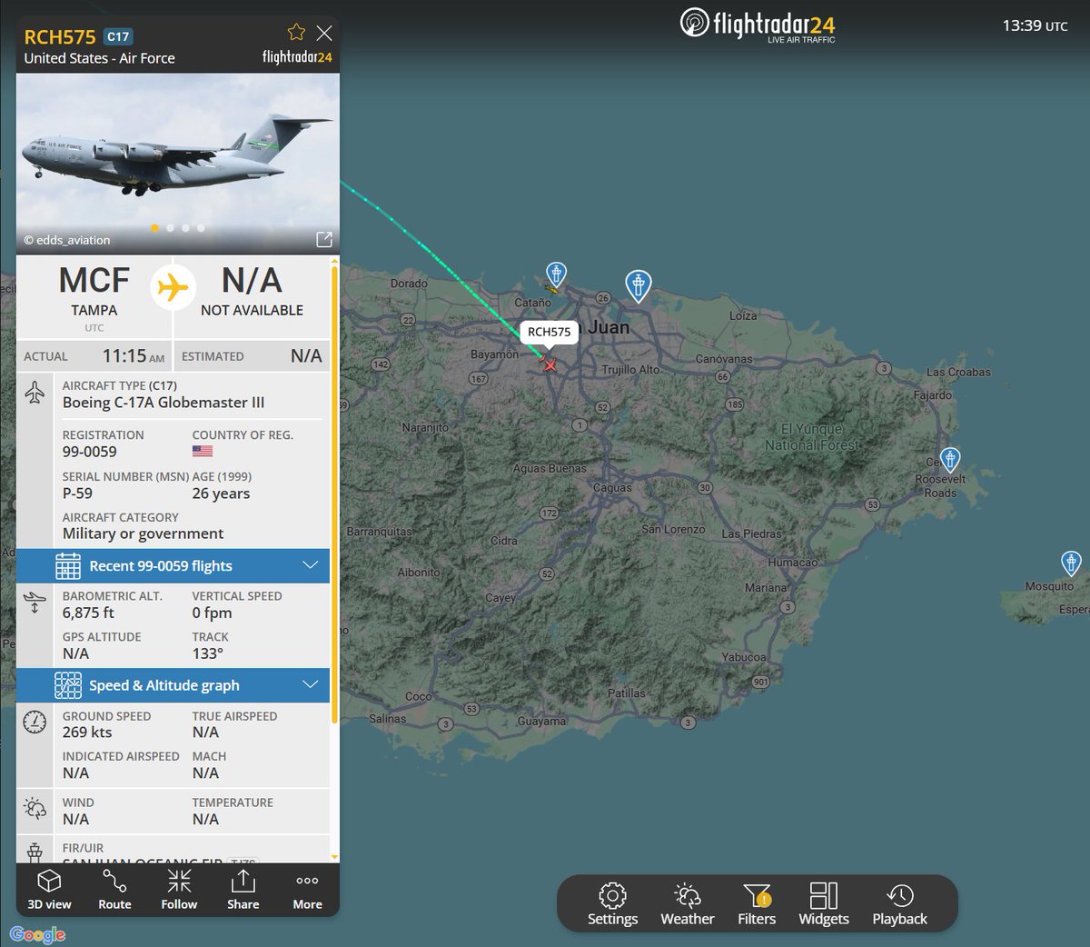Open the Filters panel
Image resolution: width=1090 pixels, height=947 pixels.
coord(757,904)
